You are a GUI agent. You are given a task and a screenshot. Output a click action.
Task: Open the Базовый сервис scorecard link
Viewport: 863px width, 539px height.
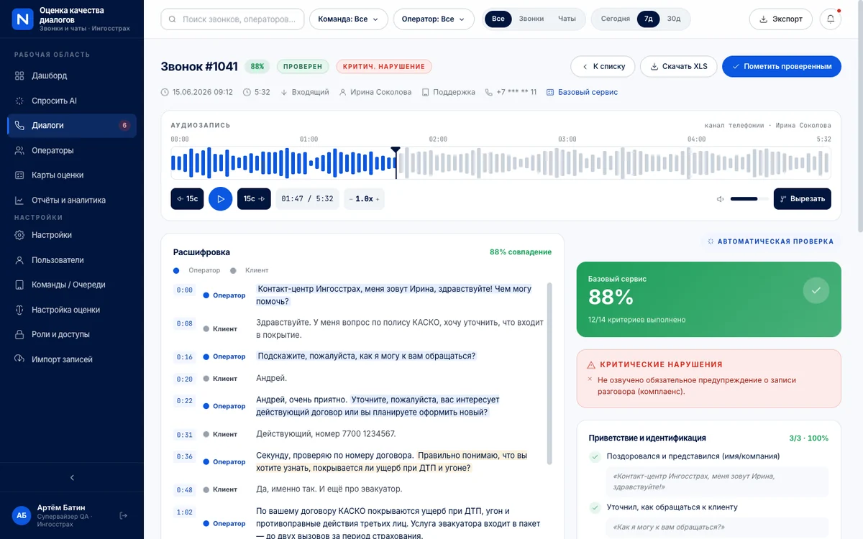pyautogui.click(x=583, y=92)
